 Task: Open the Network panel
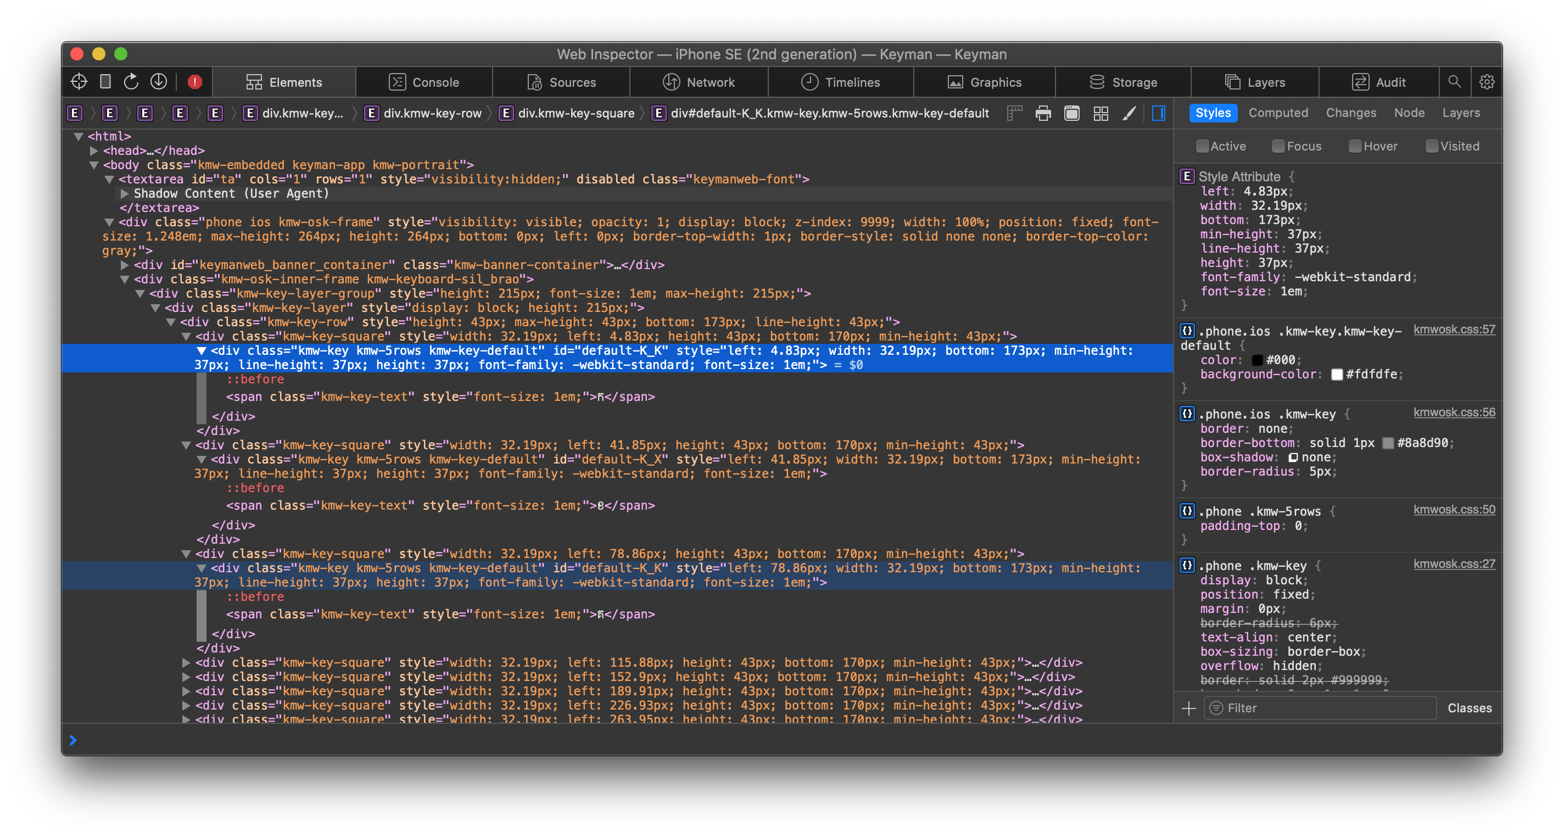tap(700, 82)
